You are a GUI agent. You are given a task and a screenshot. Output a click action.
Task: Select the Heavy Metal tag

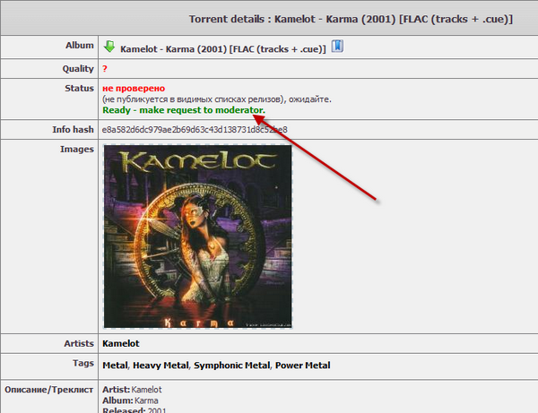pyautogui.click(x=161, y=366)
